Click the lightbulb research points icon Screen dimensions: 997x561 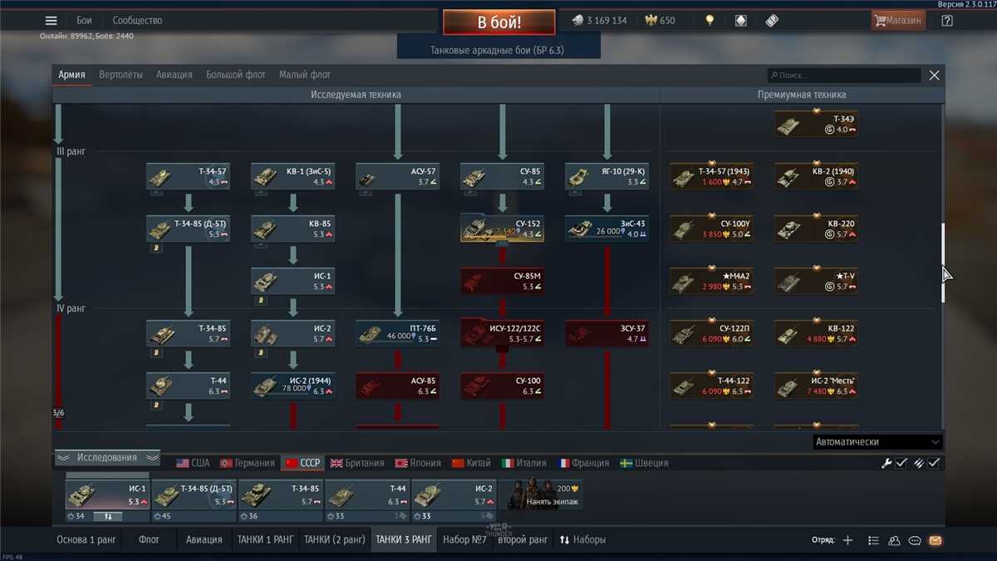710,21
